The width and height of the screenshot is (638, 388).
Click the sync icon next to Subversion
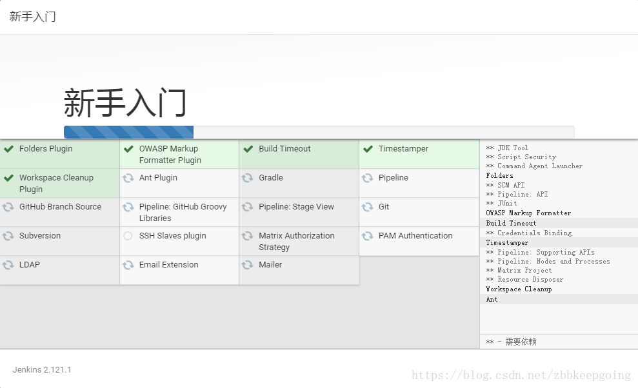(x=8, y=236)
